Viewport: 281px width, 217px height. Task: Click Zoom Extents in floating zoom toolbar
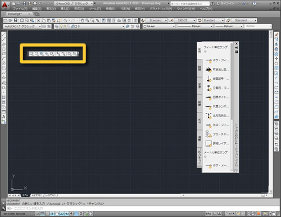75,54
